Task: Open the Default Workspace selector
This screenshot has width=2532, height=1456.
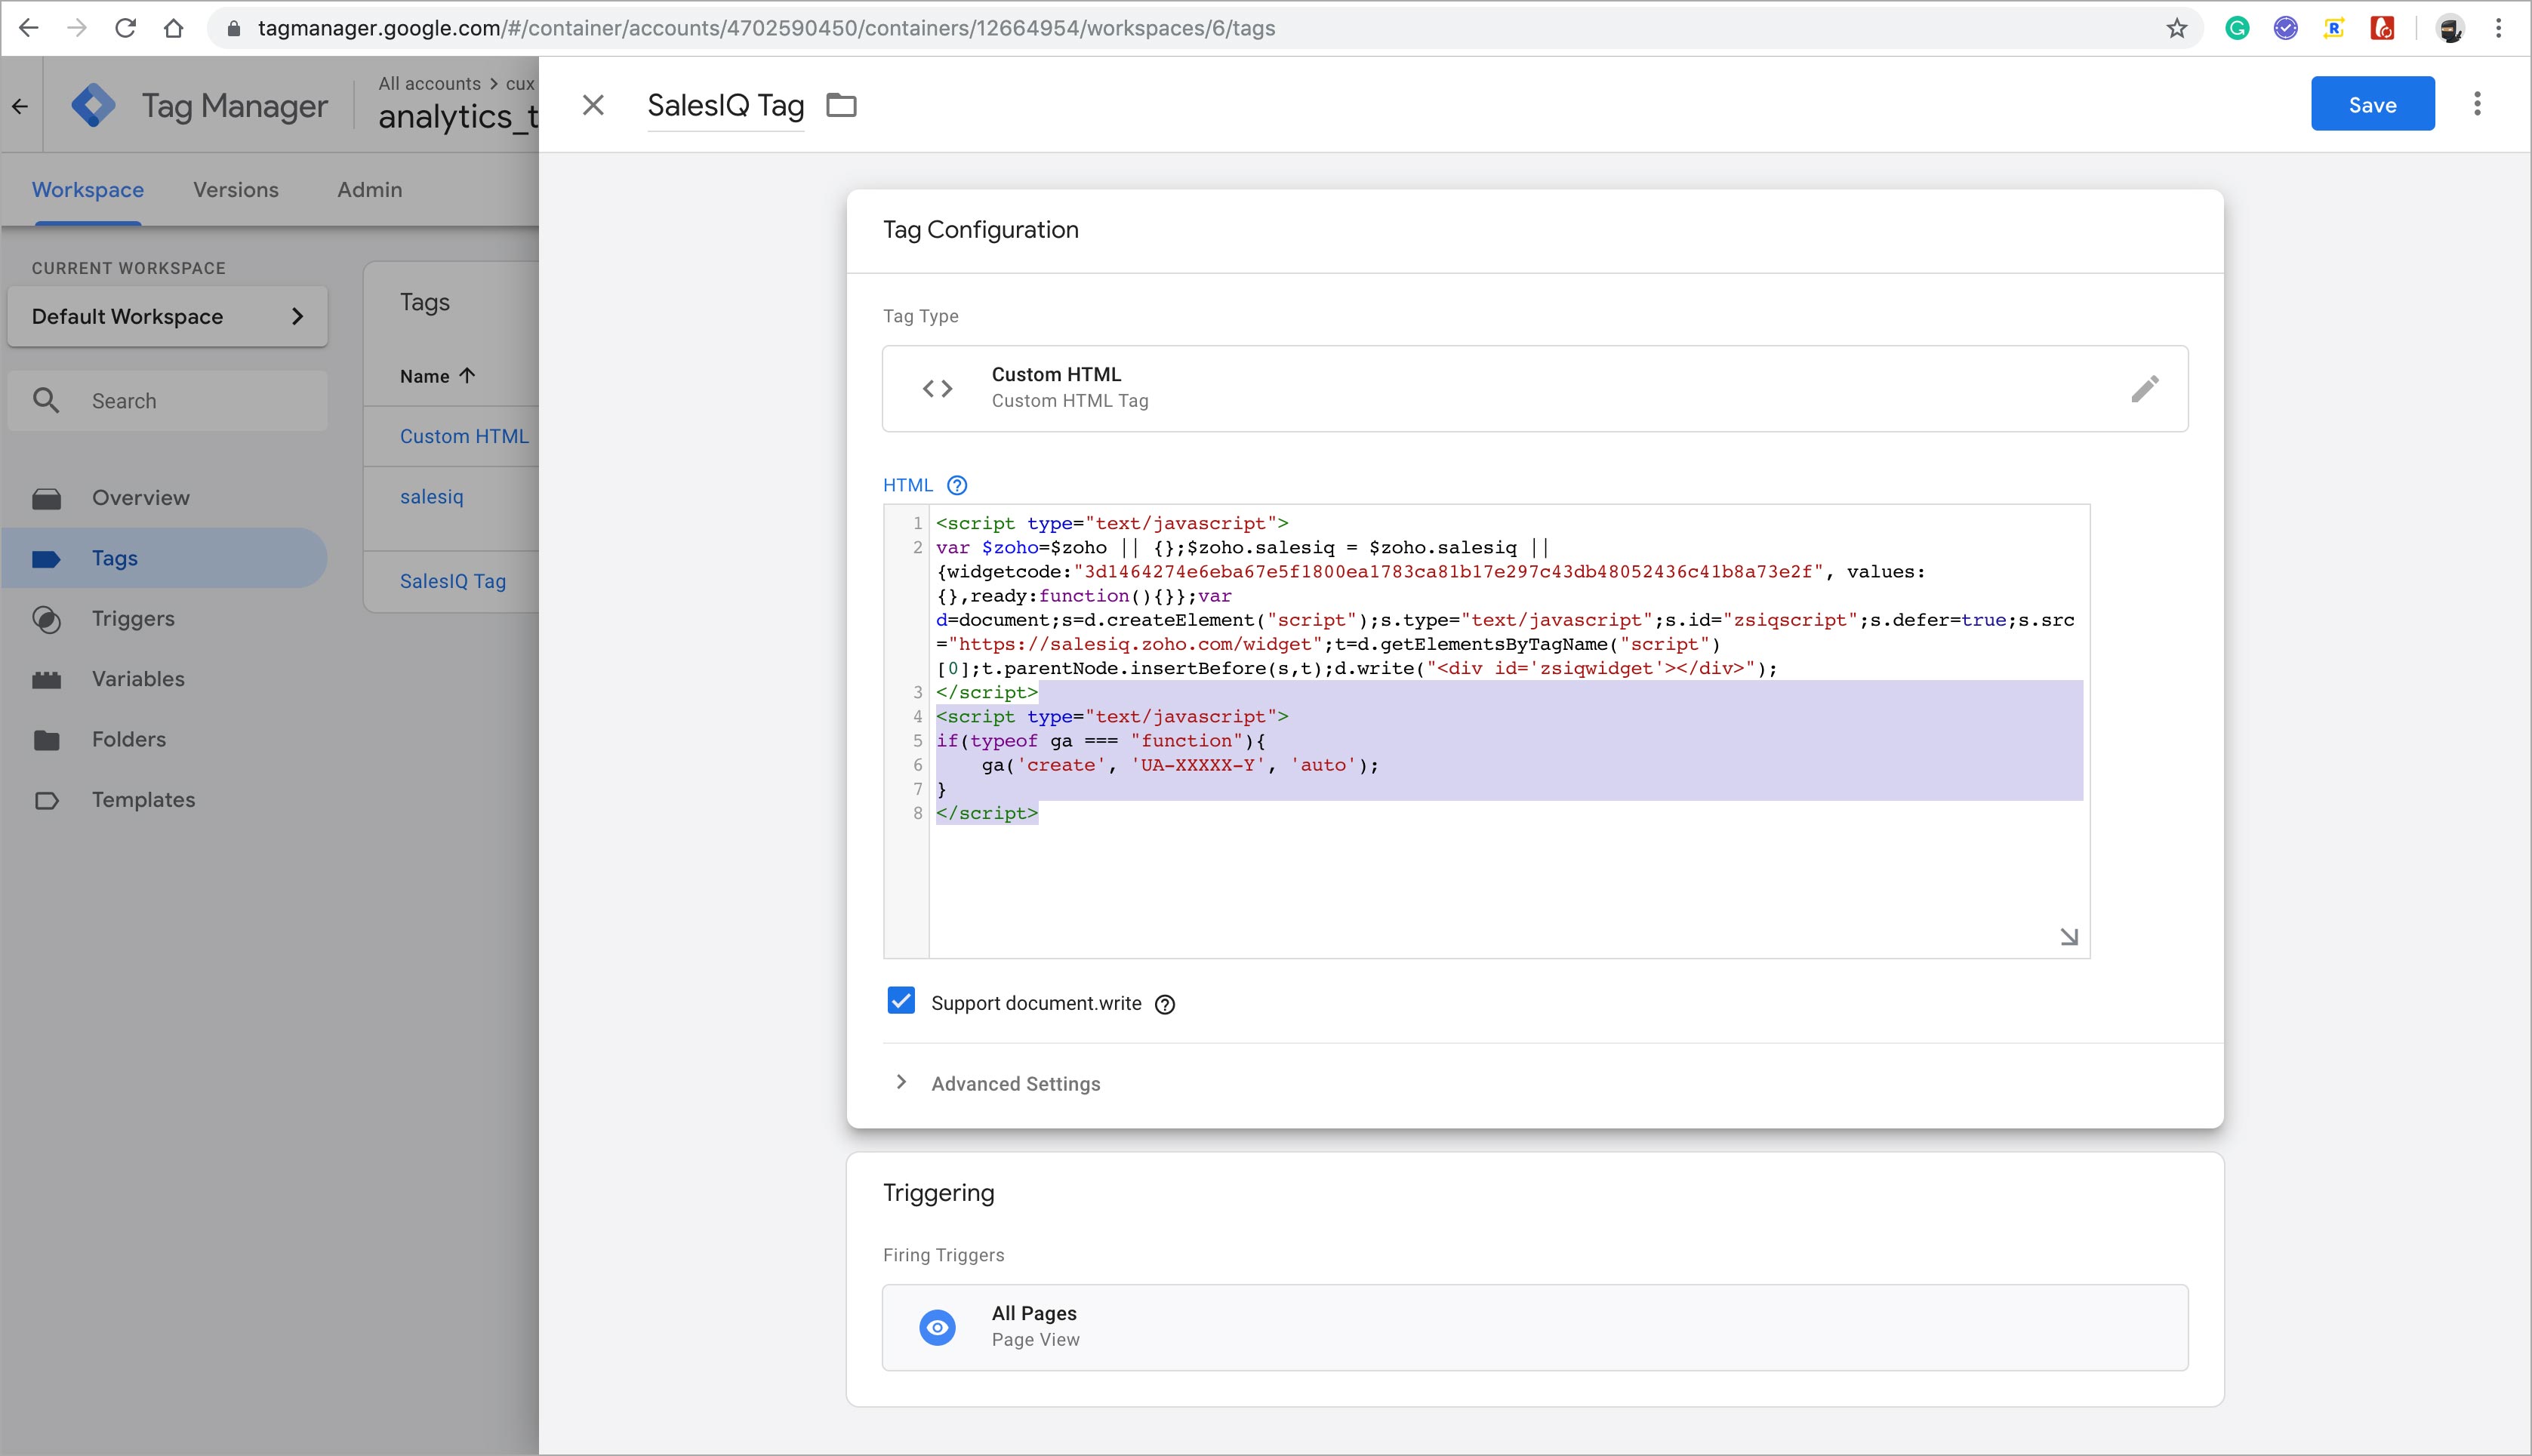Action: 168,316
